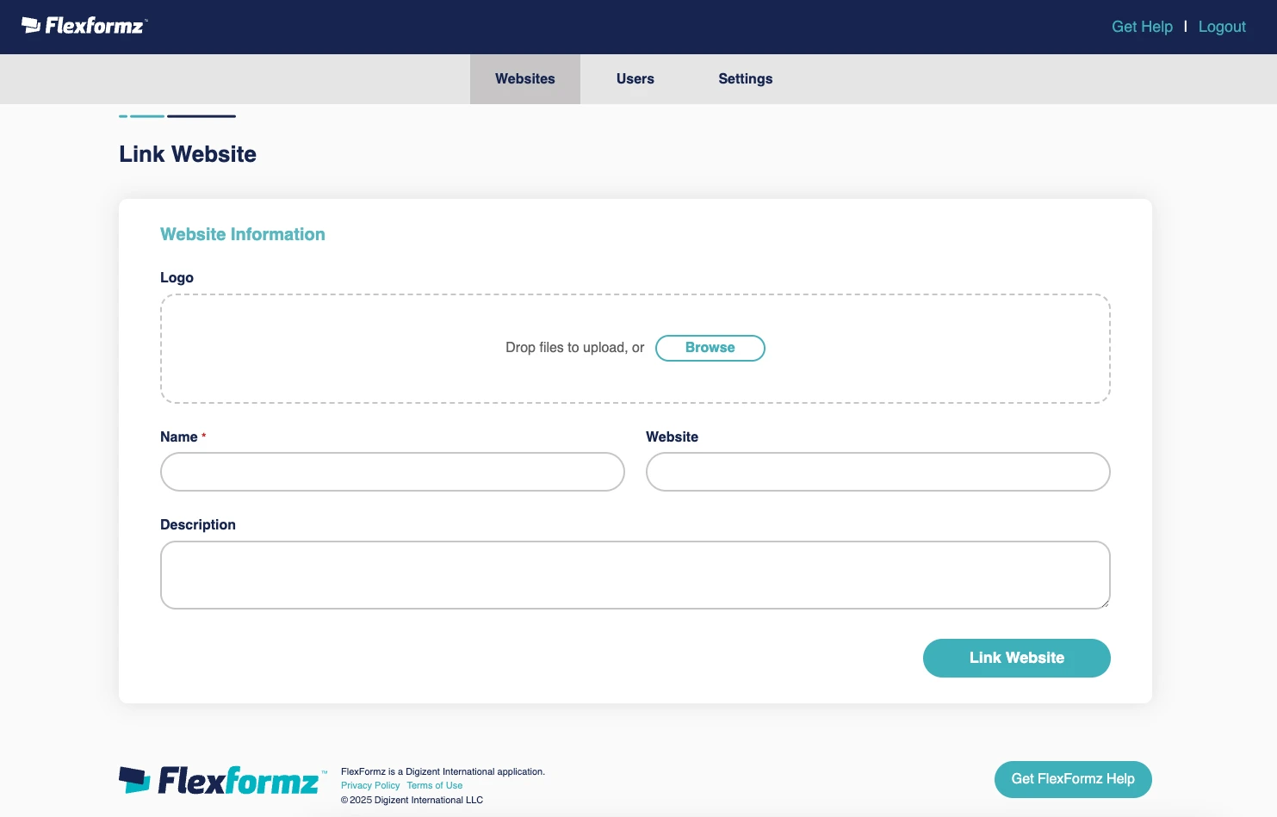Open the Privacy Policy link
The image size is (1277, 817).
[370, 785]
